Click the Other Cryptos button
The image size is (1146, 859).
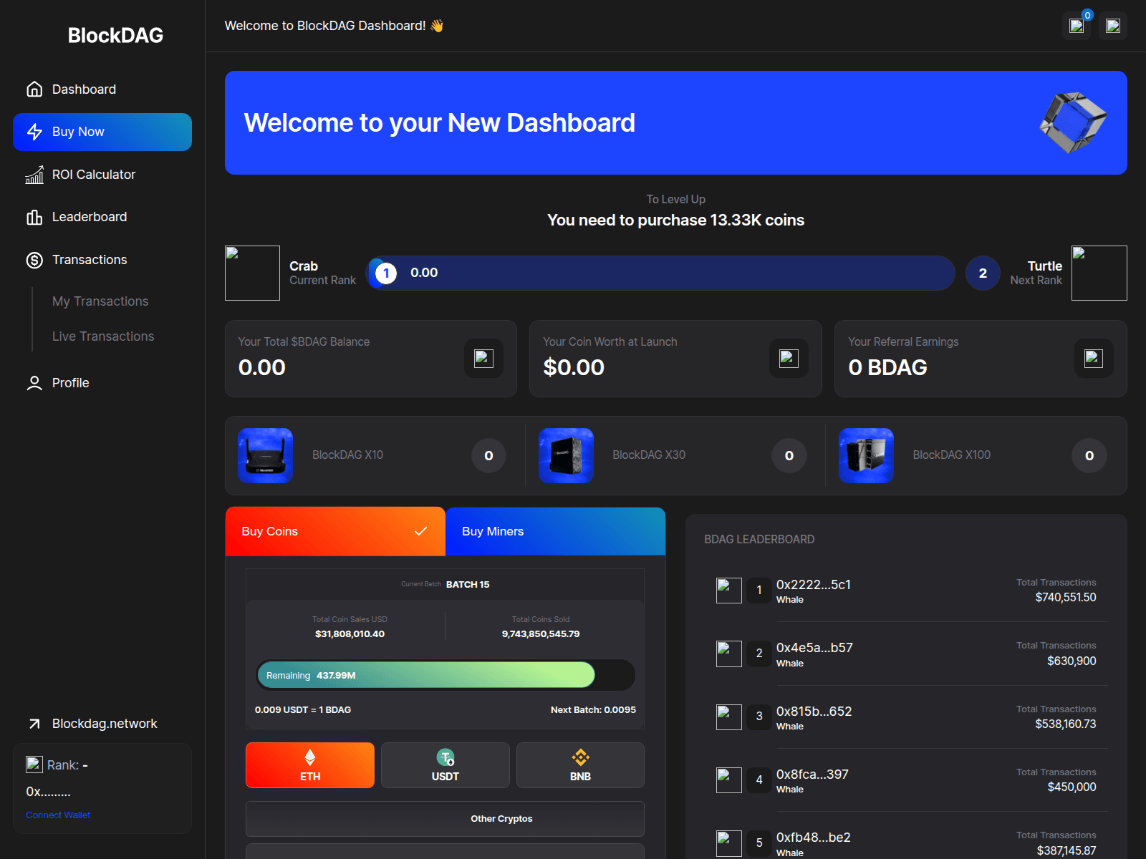[445, 819]
